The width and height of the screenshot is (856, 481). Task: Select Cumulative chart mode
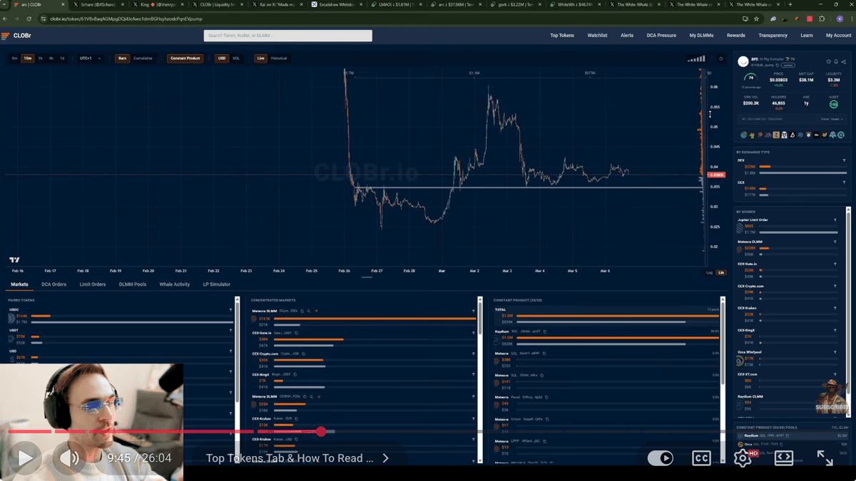(x=143, y=58)
